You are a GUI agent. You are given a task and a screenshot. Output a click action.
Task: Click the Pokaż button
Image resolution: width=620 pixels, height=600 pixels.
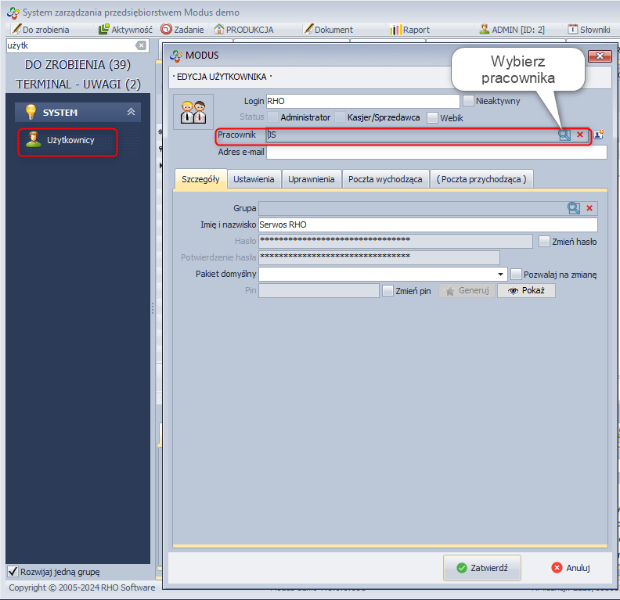[x=526, y=291]
